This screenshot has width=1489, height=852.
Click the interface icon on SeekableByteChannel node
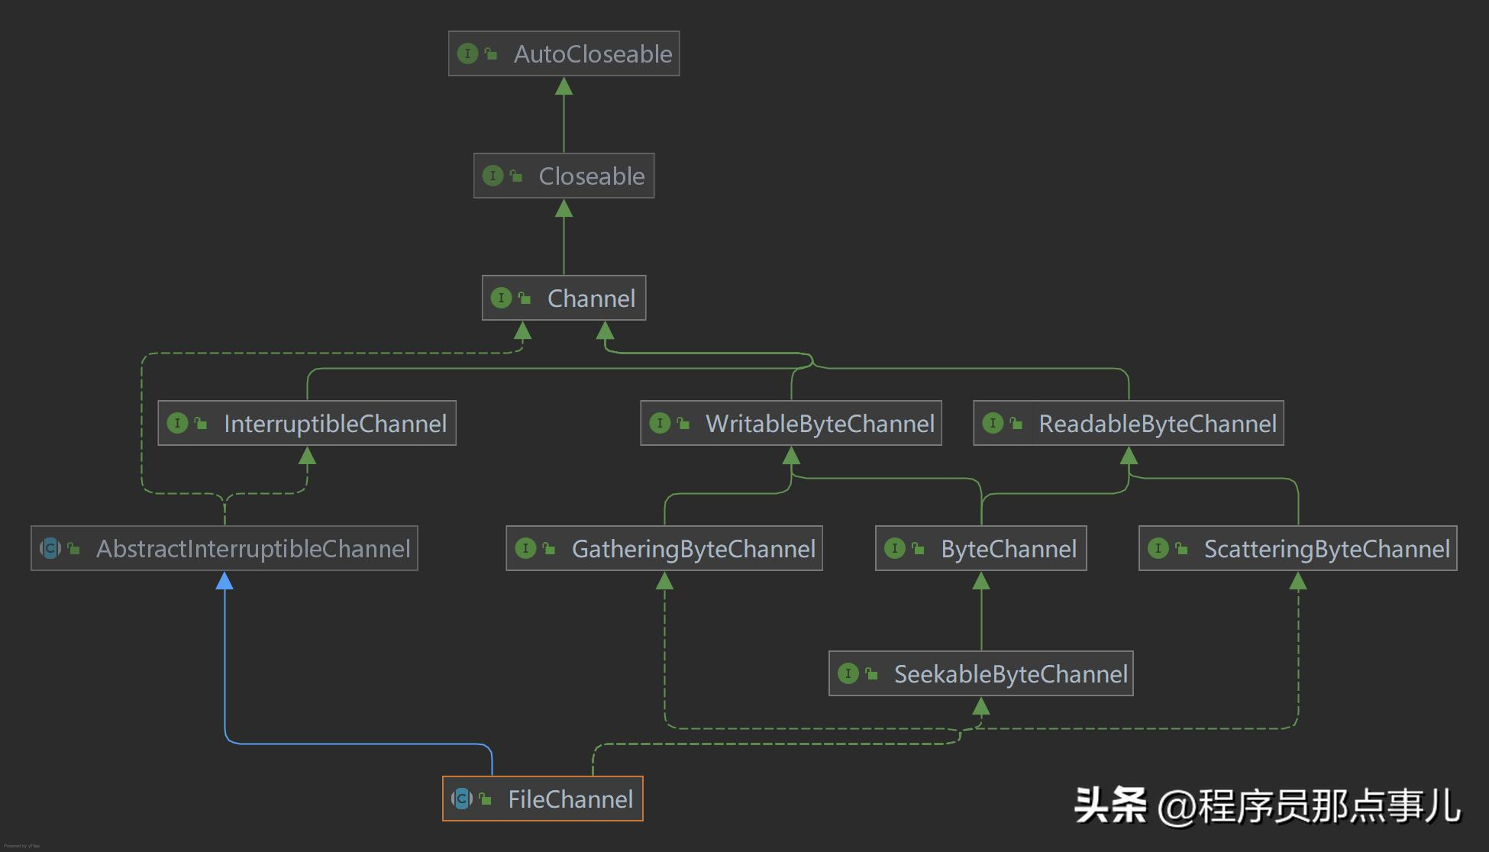click(848, 673)
